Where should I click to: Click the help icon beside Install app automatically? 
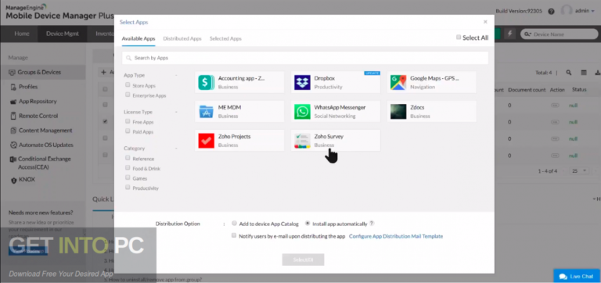pos(372,224)
